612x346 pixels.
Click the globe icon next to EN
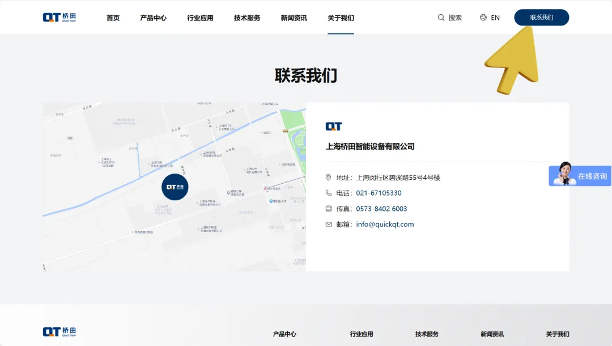[483, 18]
